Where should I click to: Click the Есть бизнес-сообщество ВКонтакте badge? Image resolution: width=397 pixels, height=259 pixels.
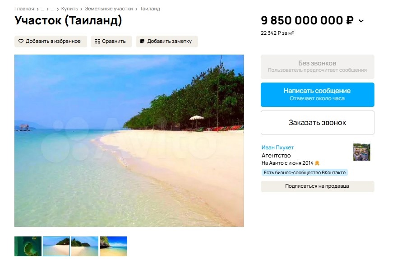point(305,172)
